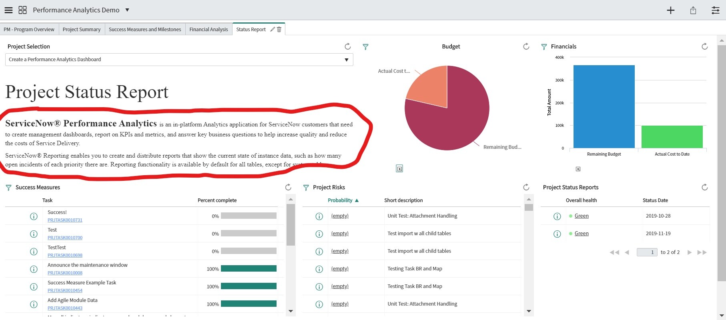Open info icon for Success! task

[34, 216]
